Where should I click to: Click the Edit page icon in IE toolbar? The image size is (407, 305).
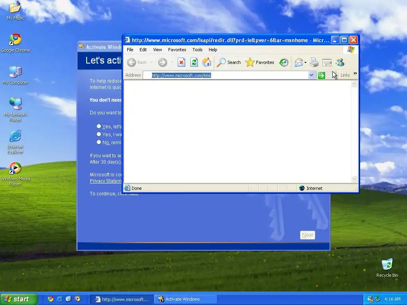coord(327,62)
